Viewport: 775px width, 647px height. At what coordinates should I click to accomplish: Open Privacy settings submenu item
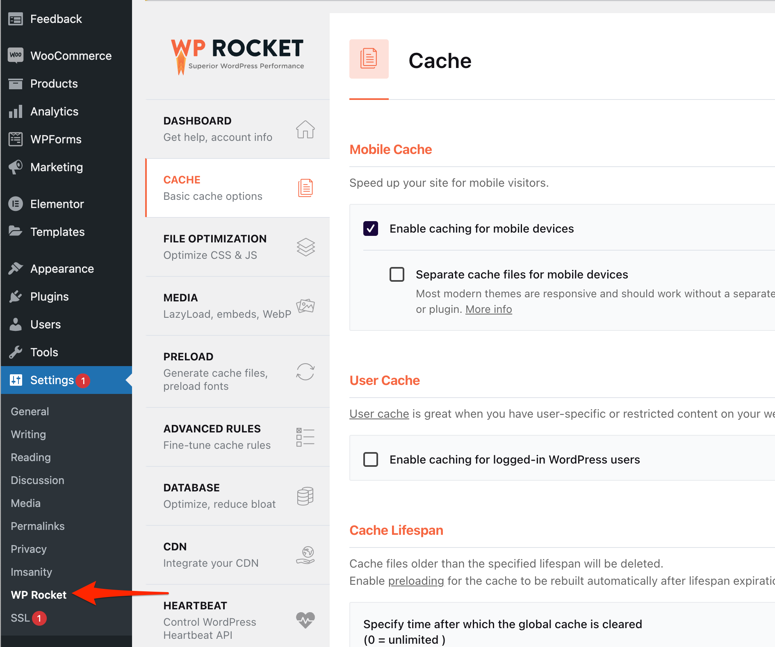29,549
